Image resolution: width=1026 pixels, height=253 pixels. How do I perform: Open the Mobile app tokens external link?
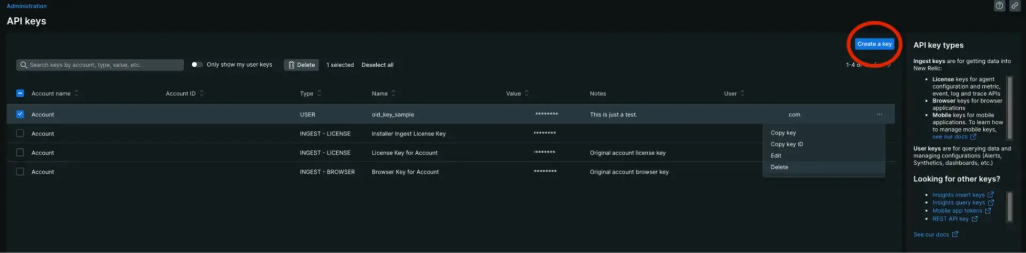(957, 211)
